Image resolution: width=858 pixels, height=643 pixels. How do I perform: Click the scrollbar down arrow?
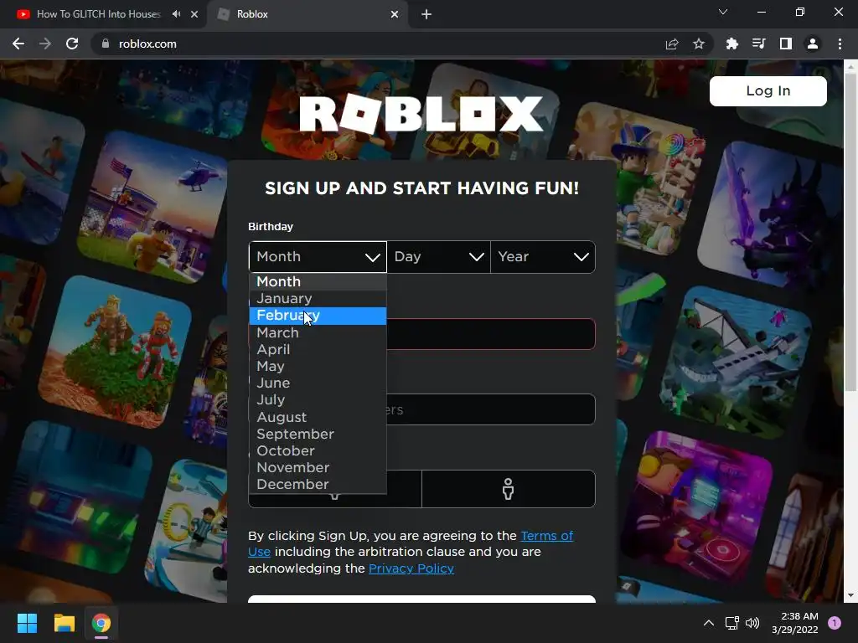click(850, 595)
